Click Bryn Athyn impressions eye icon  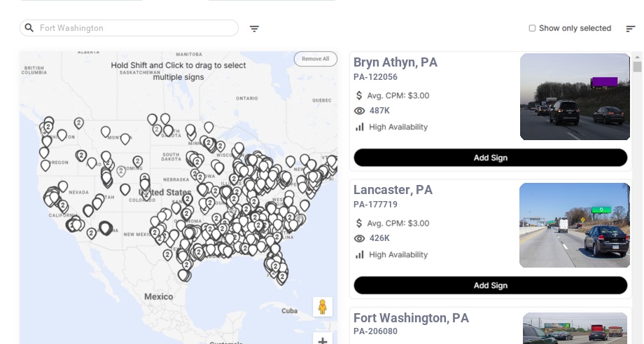360,111
